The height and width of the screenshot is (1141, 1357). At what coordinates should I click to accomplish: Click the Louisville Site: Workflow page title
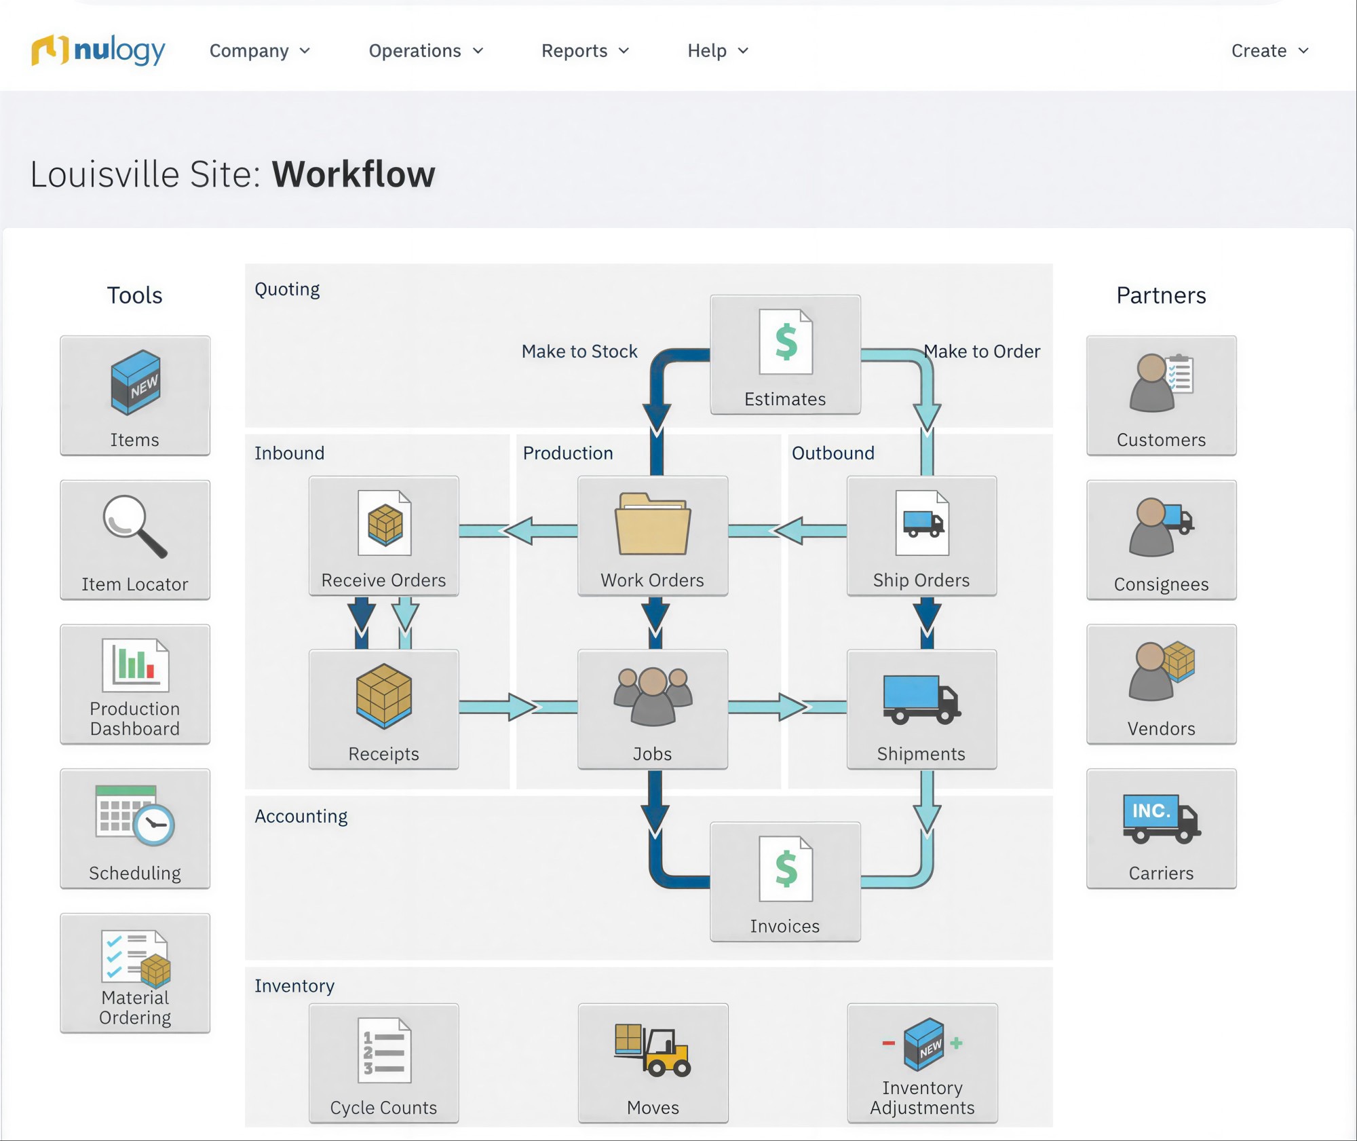pos(233,174)
